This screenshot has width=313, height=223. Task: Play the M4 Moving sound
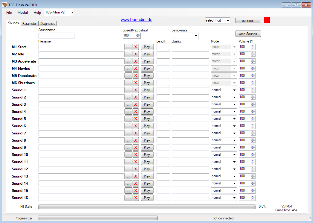click(147, 68)
